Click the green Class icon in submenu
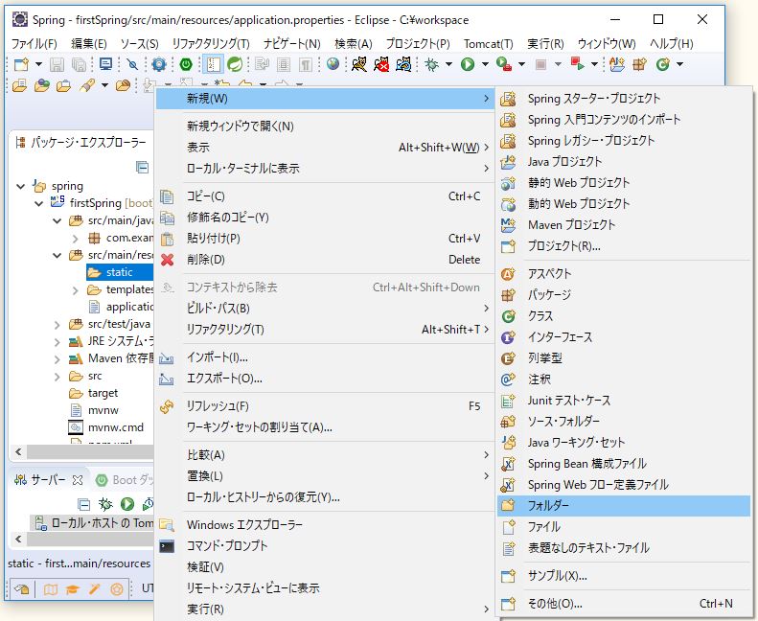 (x=508, y=316)
